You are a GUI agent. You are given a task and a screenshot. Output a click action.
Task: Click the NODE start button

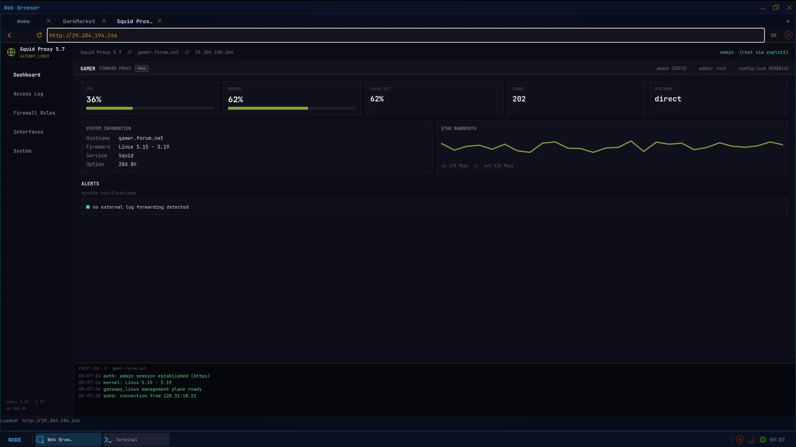(15, 440)
